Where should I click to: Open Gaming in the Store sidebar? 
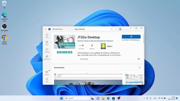click(47, 50)
